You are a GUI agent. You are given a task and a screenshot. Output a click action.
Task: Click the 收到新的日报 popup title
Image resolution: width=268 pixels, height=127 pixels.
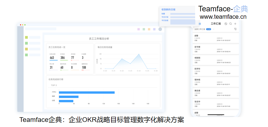click(168, 10)
